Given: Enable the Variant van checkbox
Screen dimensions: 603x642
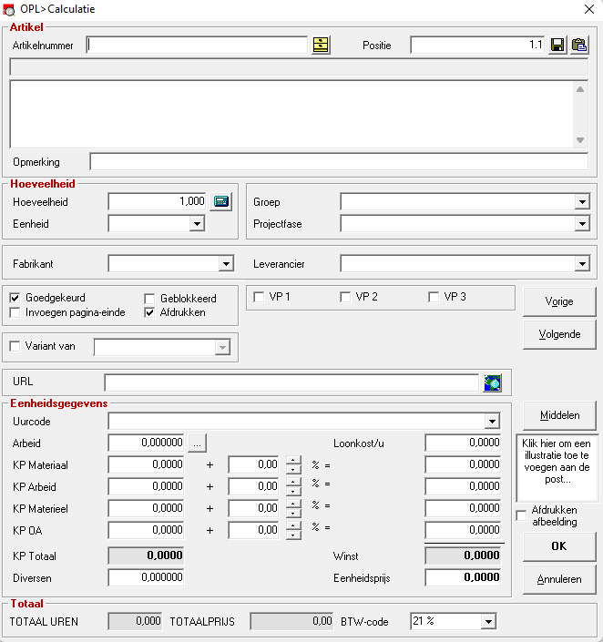Looking at the screenshot, I should pyautogui.click(x=15, y=346).
